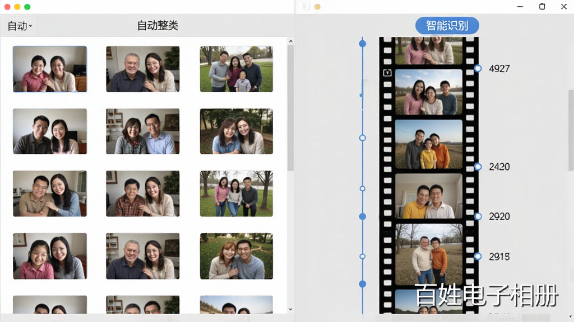Click the label 2915
The image size is (574, 322).
499,257
